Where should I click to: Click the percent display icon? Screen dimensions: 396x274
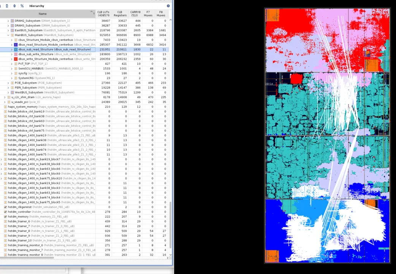(x=22, y=6)
